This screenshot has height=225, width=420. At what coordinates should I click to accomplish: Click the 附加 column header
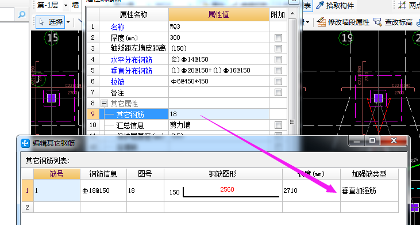click(x=278, y=14)
